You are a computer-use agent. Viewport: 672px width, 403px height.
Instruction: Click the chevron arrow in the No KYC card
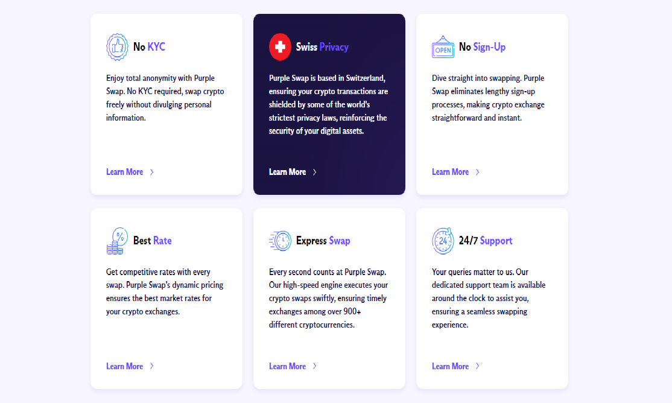152,172
